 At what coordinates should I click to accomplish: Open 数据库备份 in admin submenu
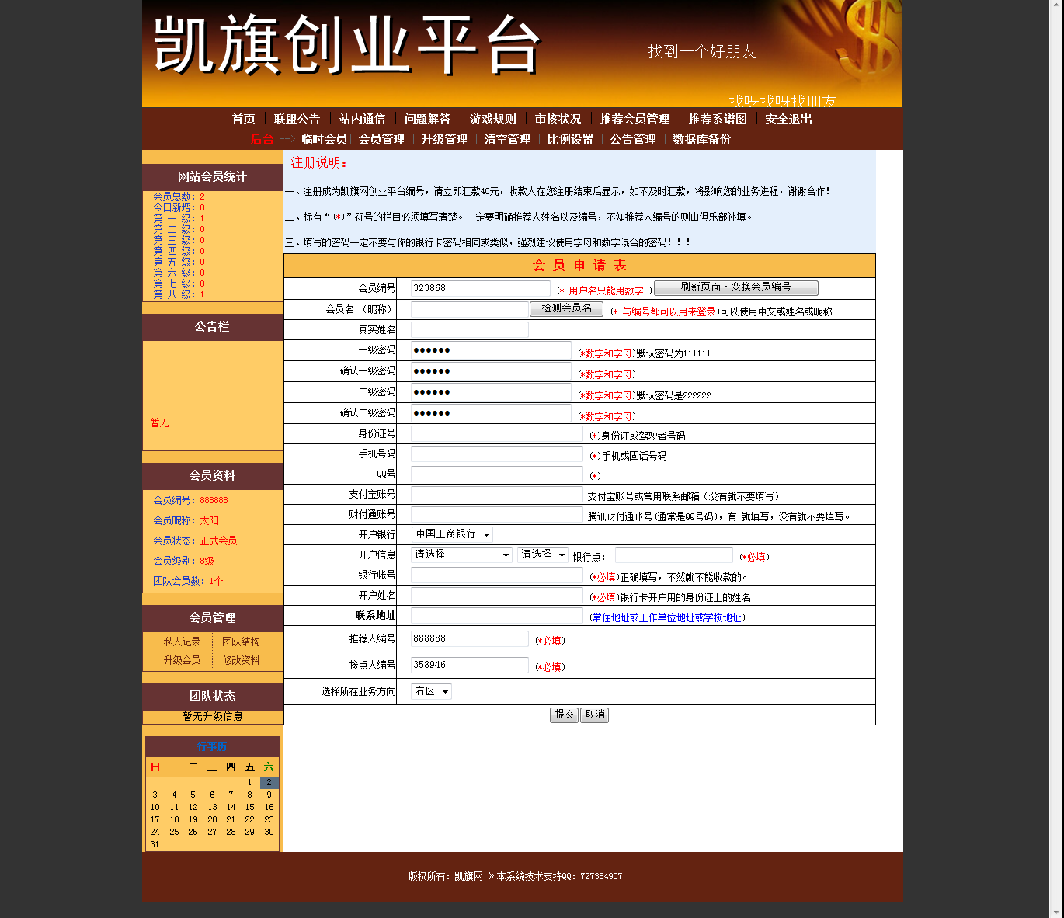click(x=701, y=139)
